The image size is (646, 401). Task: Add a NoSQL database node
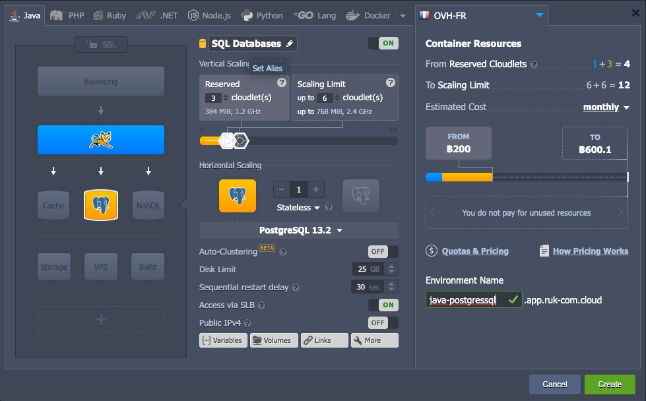click(x=148, y=205)
